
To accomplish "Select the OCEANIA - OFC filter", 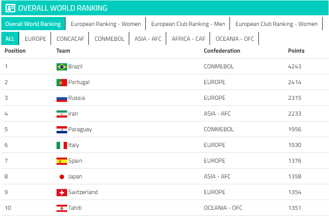I will pos(235,39).
